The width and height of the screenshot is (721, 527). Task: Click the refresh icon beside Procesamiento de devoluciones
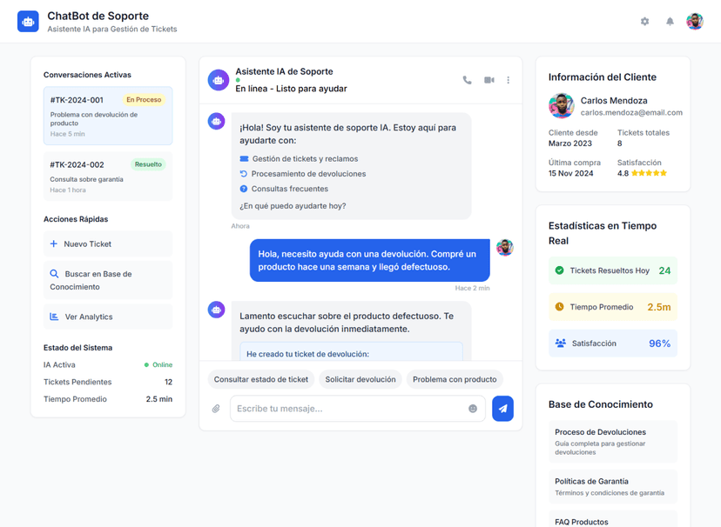244,174
